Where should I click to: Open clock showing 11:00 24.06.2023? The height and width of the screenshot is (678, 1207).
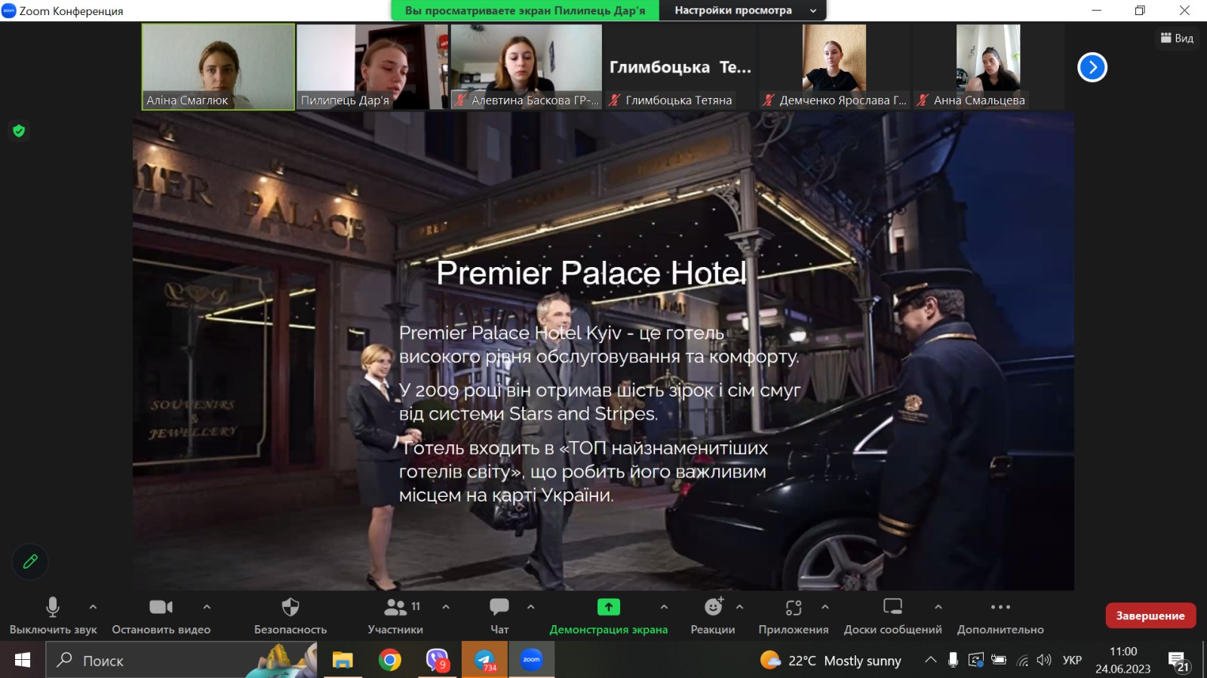(x=1123, y=660)
